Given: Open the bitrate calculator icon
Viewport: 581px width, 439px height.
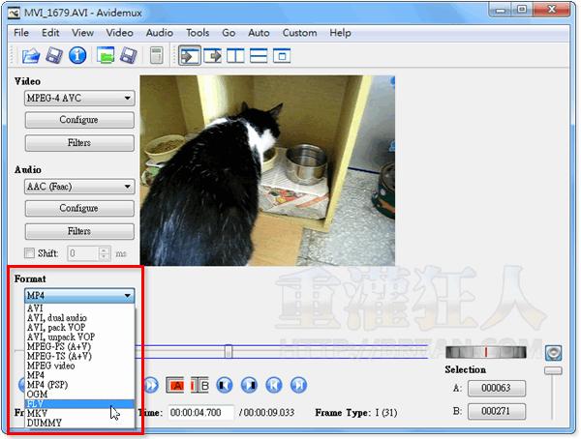Looking at the screenshot, I should (x=156, y=56).
